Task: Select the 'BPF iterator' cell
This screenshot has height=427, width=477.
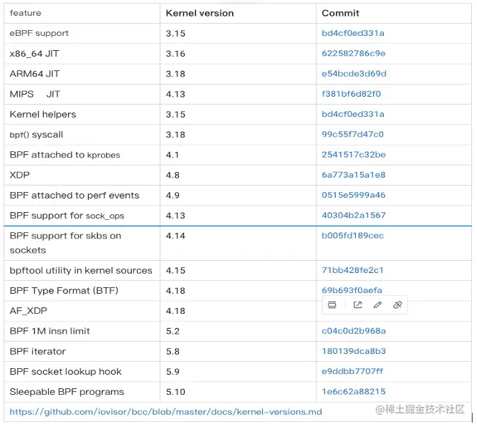Action: pyautogui.click(x=82, y=351)
